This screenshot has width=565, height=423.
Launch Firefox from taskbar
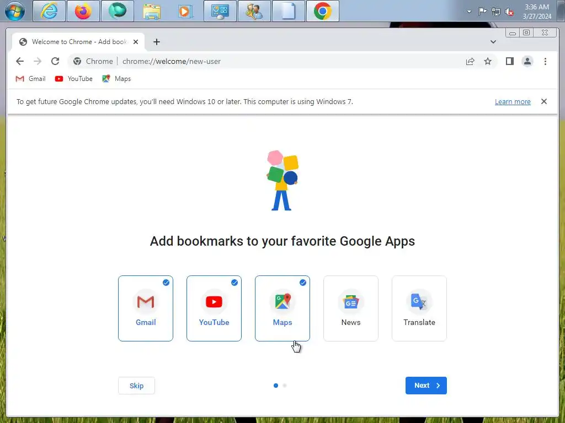pos(83,11)
